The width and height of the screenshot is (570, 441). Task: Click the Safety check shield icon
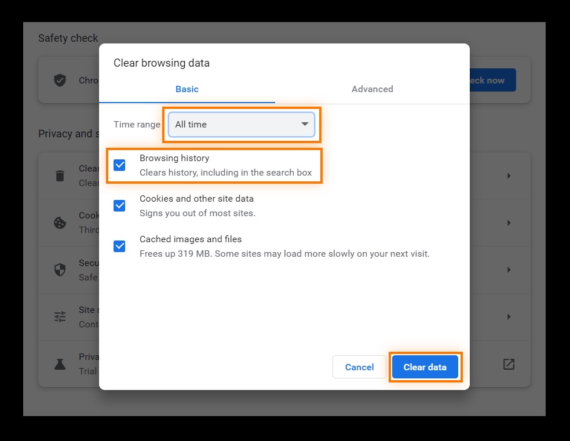pos(60,81)
